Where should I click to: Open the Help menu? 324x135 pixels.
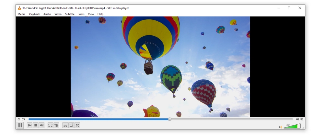coord(100,14)
